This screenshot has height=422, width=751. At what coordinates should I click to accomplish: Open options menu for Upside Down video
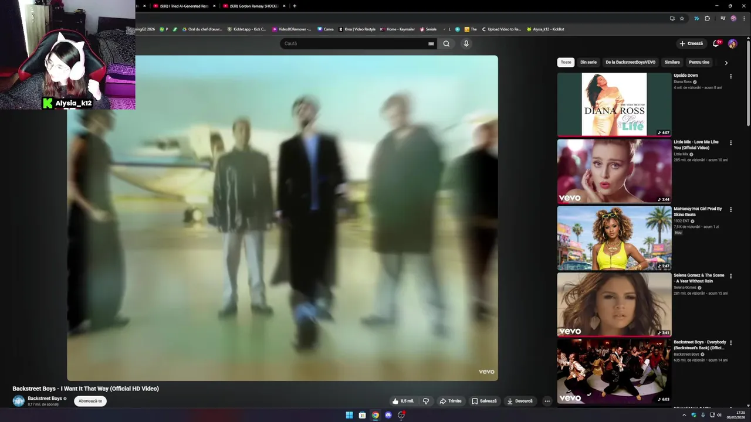730,76
